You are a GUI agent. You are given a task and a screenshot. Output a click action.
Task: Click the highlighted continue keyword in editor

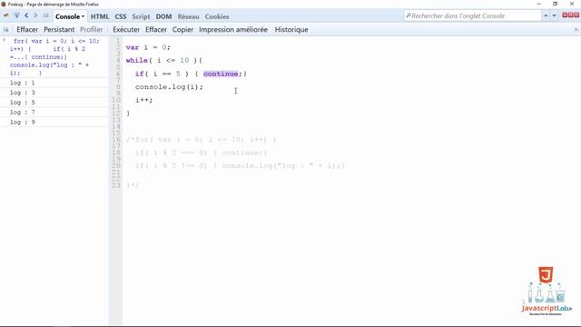[221, 74]
